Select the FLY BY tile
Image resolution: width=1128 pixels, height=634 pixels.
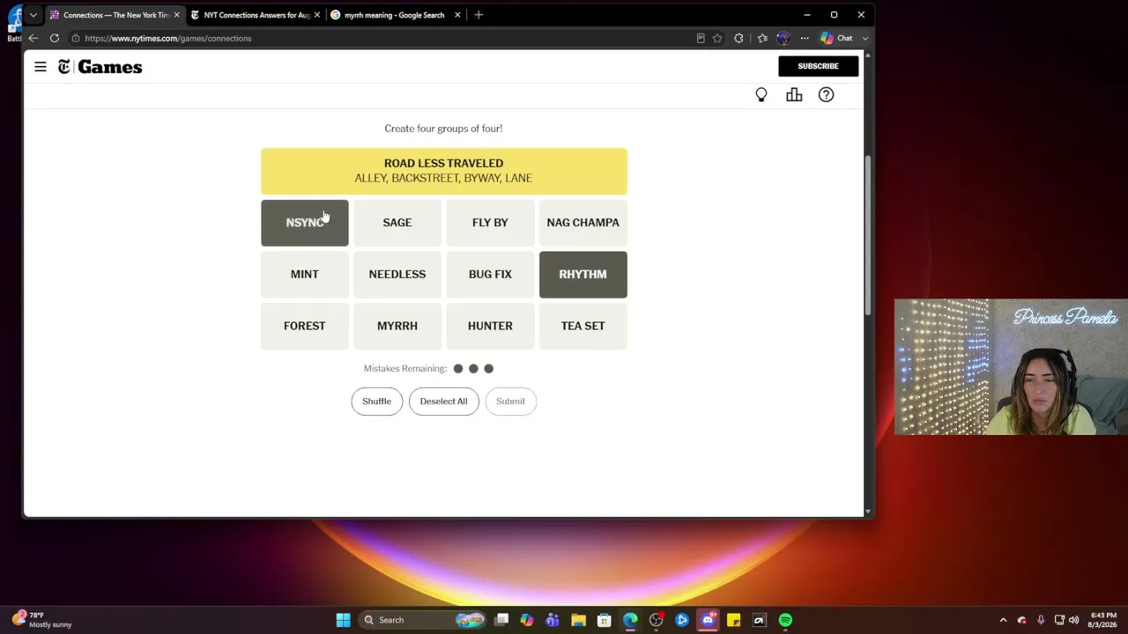click(490, 223)
